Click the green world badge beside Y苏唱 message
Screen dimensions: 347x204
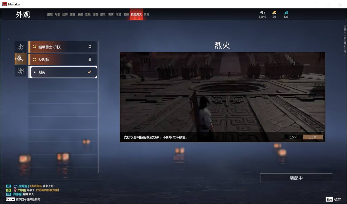[x=9, y=190]
